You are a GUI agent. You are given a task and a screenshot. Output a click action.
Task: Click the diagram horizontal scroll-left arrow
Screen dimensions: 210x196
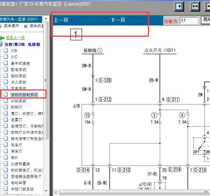click(56, 192)
